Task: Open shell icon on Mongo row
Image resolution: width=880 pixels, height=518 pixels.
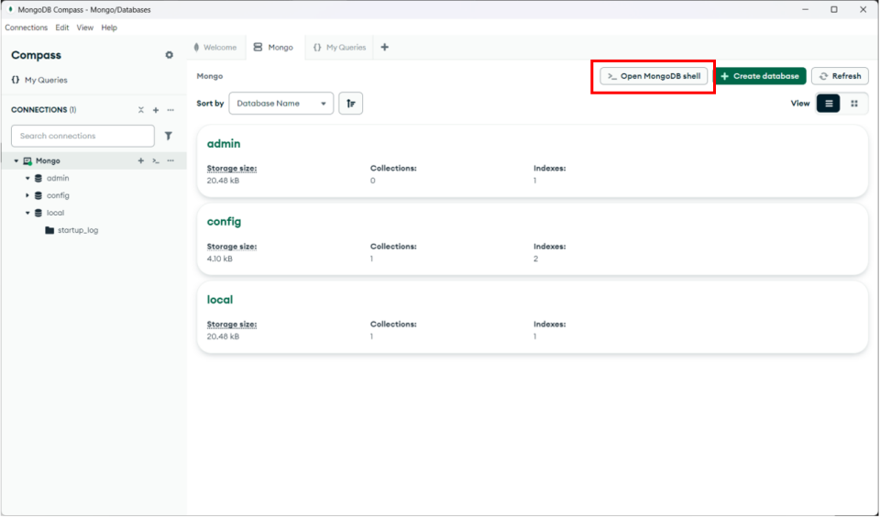Action: pos(156,161)
